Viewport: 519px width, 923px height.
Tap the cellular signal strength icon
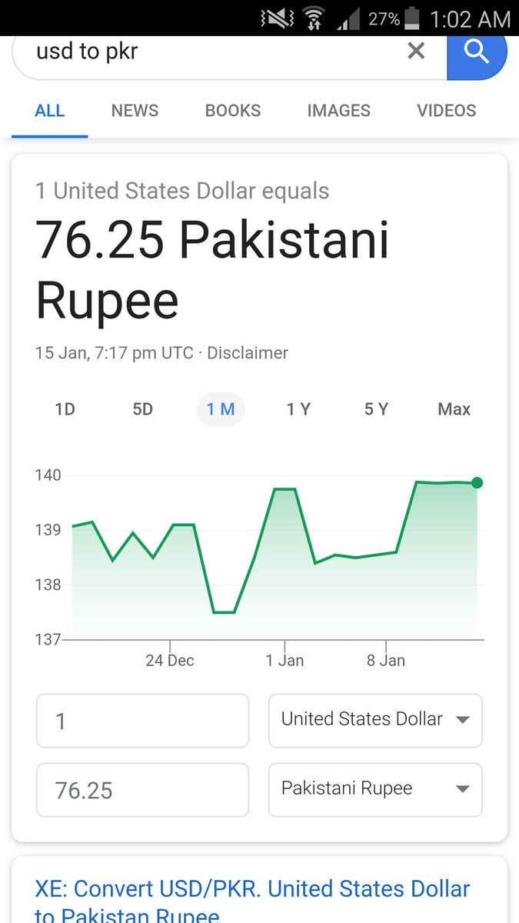click(349, 19)
